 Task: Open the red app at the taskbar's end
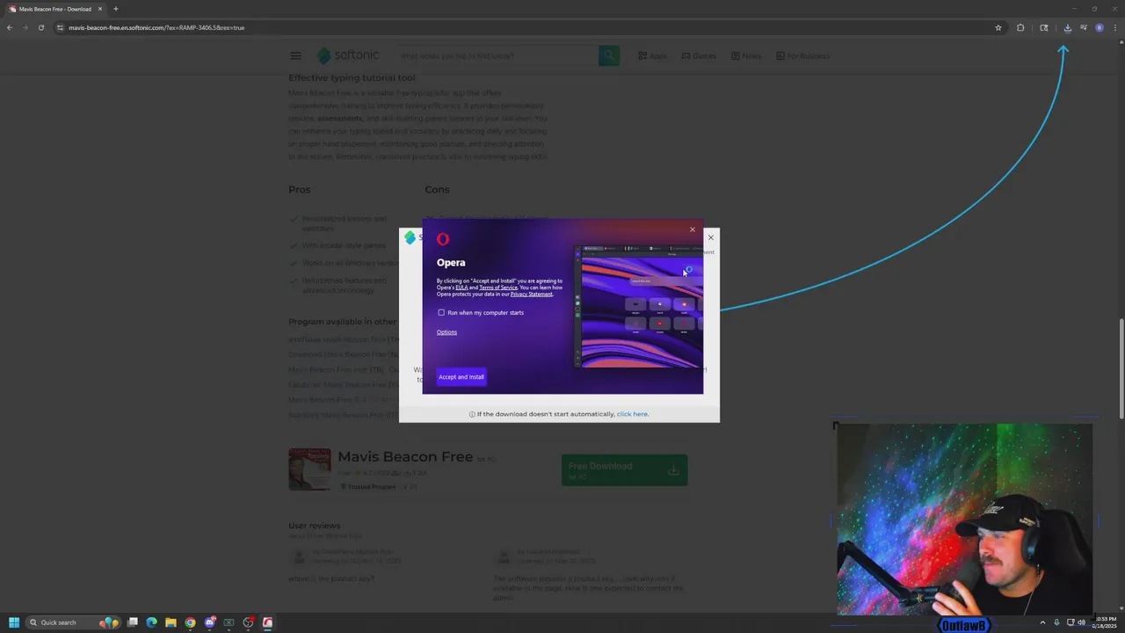point(268,622)
